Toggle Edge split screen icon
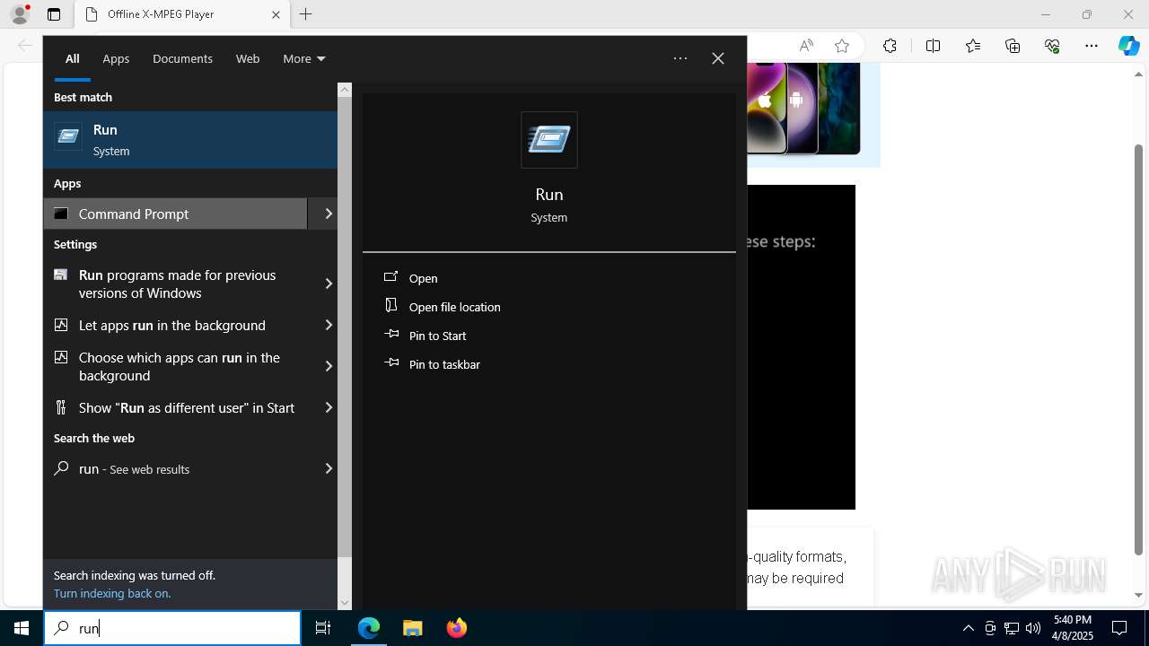This screenshot has width=1149, height=646. [933, 46]
